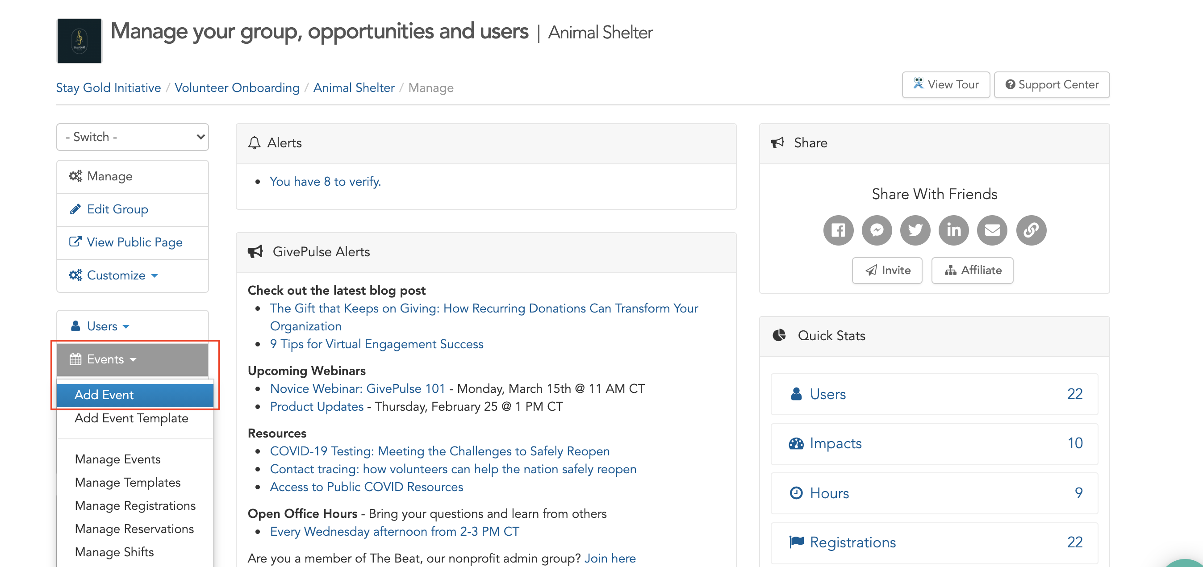Click the View Tour button
This screenshot has height=567, width=1203.
(946, 84)
